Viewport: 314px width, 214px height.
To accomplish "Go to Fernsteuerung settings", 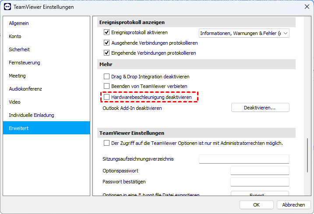I will [x=46, y=63].
